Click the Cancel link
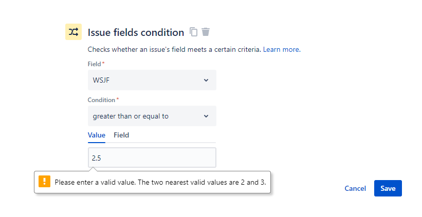The width and height of the screenshot is (422, 217). coord(355,189)
